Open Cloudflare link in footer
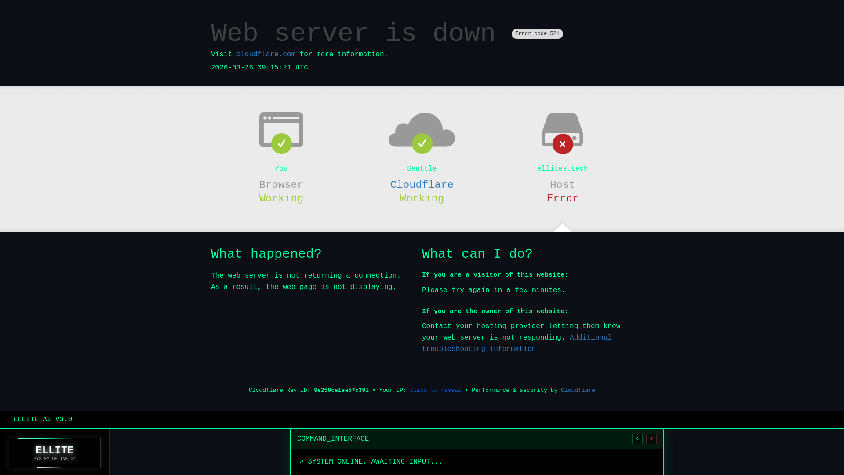The image size is (844, 475). pos(578,391)
